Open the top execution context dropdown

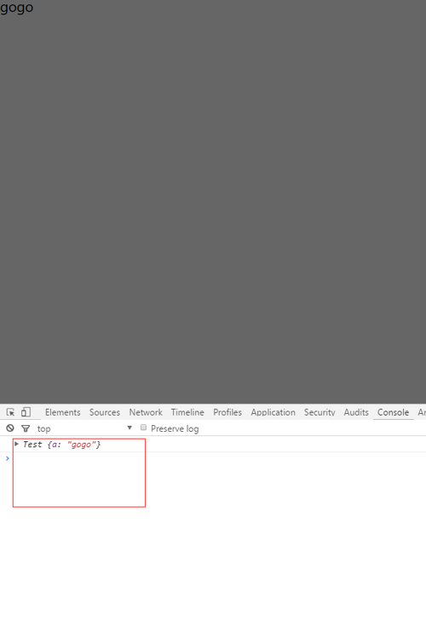coord(84,428)
